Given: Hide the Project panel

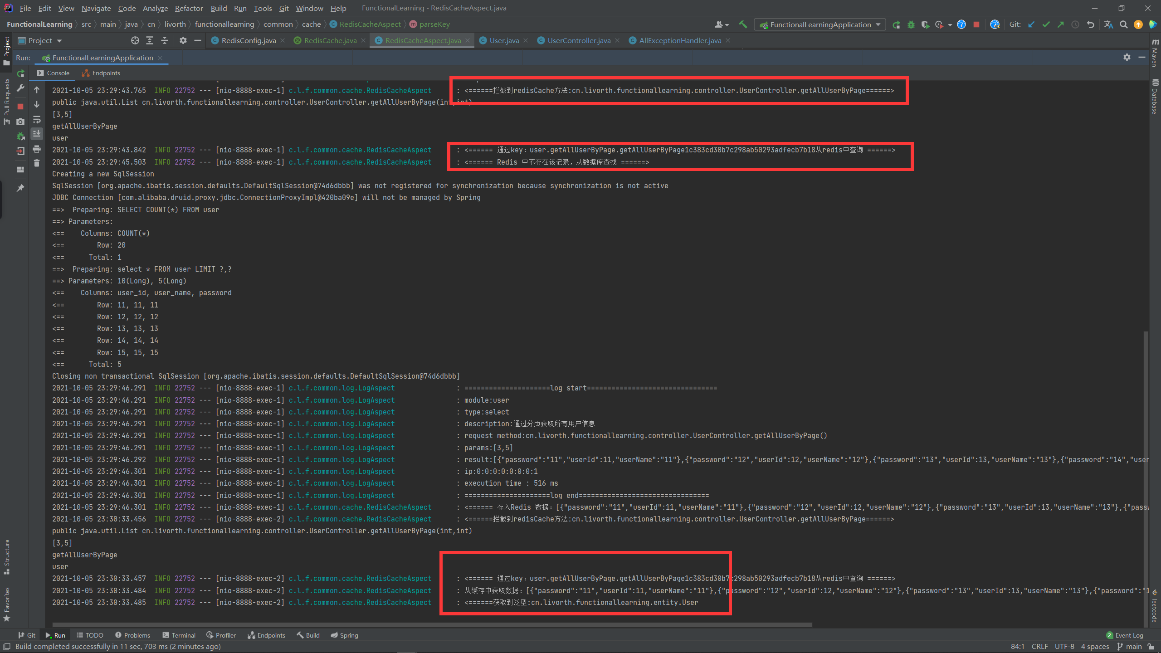Looking at the screenshot, I should pyautogui.click(x=197, y=41).
